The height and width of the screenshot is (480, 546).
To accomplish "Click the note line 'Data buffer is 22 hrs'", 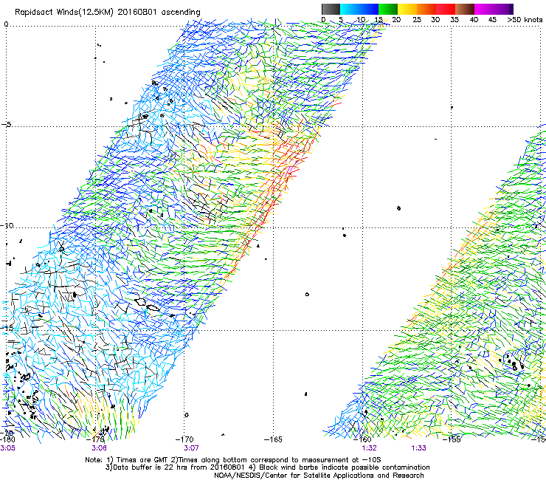I will pyautogui.click(x=267, y=467).
